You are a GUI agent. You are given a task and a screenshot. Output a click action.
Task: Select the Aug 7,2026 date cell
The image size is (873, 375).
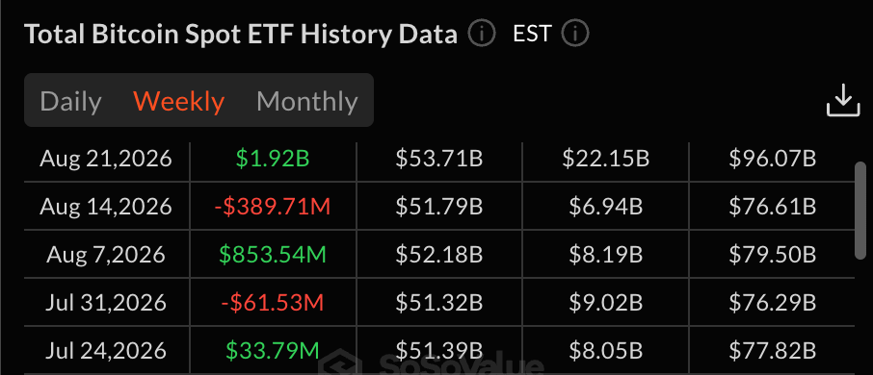(106, 255)
